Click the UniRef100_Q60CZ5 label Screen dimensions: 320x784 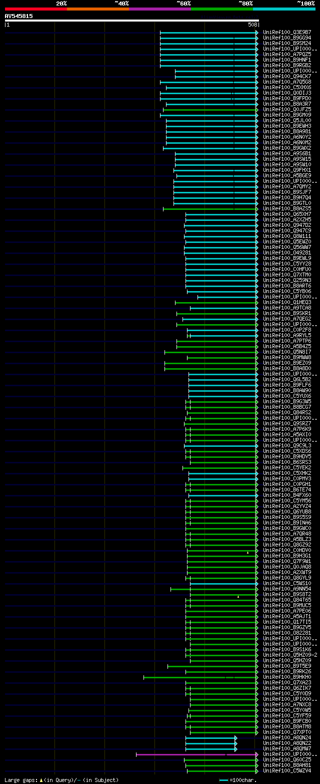pos(287,760)
